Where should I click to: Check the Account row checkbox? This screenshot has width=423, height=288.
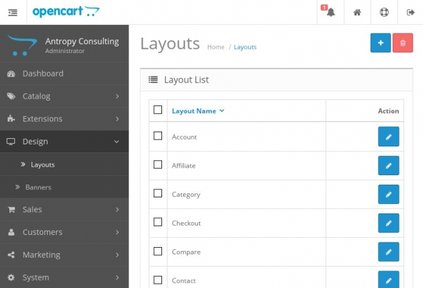(x=158, y=136)
